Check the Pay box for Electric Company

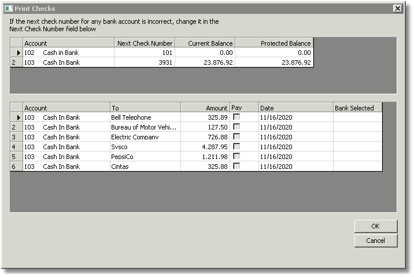[236, 136]
